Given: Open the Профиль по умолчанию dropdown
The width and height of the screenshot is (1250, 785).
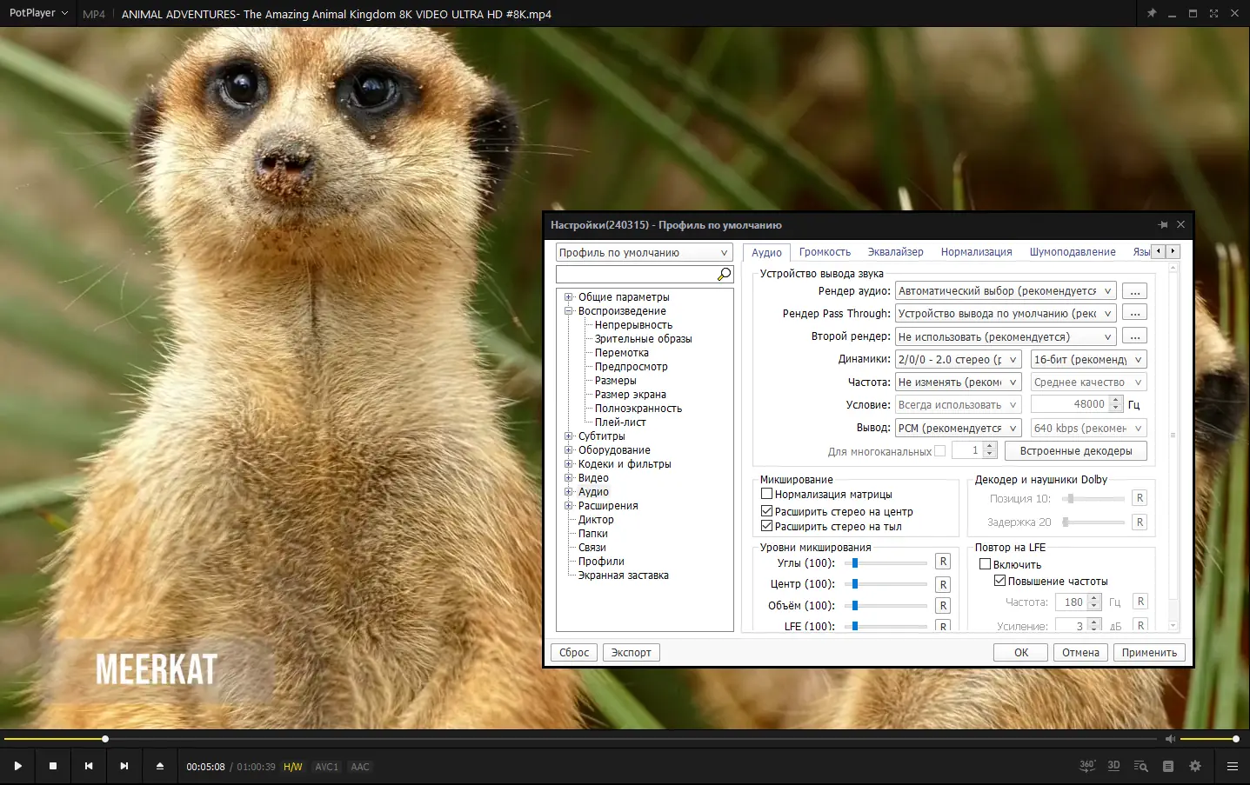Looking at the screenshot, I should click(x=724, y=252).
